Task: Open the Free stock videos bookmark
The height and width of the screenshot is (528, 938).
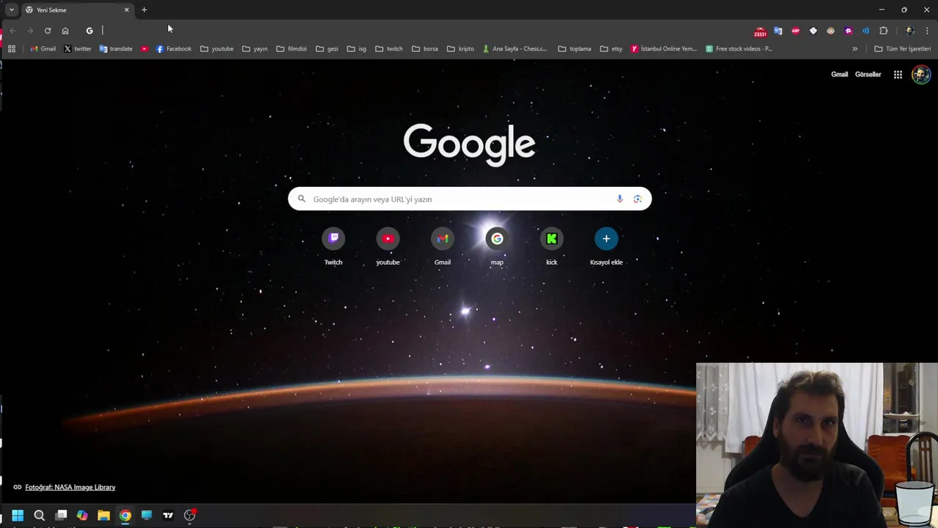Action: 739,49
